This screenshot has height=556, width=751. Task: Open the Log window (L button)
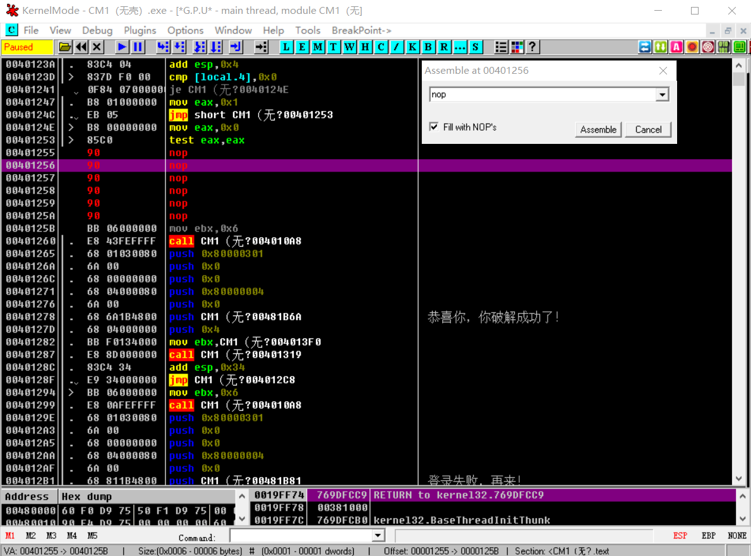286,47
